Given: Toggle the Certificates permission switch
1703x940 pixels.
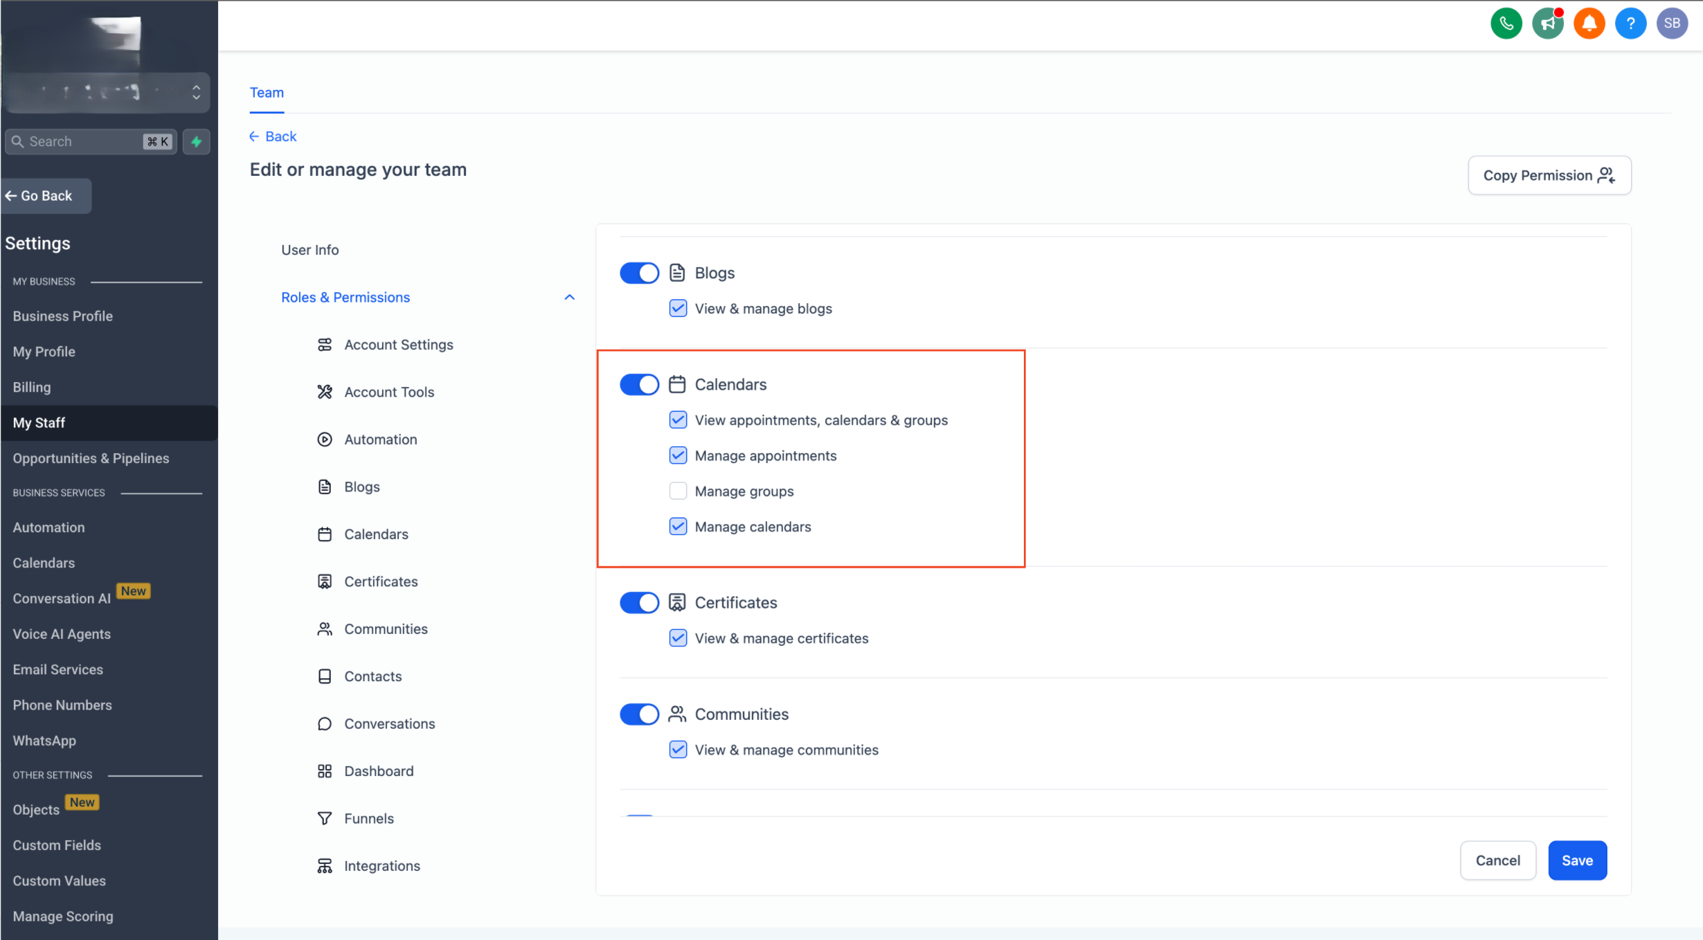Looking at the screenshot, I should (639, 602).
